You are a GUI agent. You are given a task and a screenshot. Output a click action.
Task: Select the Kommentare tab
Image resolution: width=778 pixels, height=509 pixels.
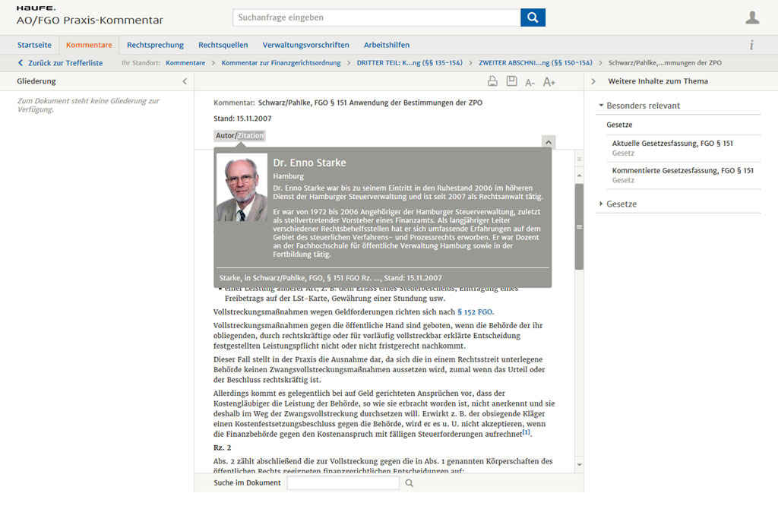(89, 45)
